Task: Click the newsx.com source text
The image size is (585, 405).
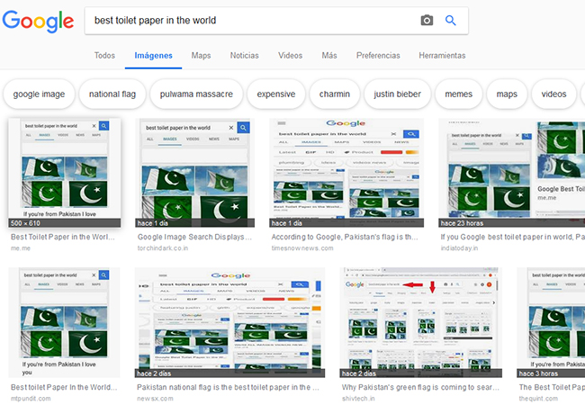Action: (155, 399)
